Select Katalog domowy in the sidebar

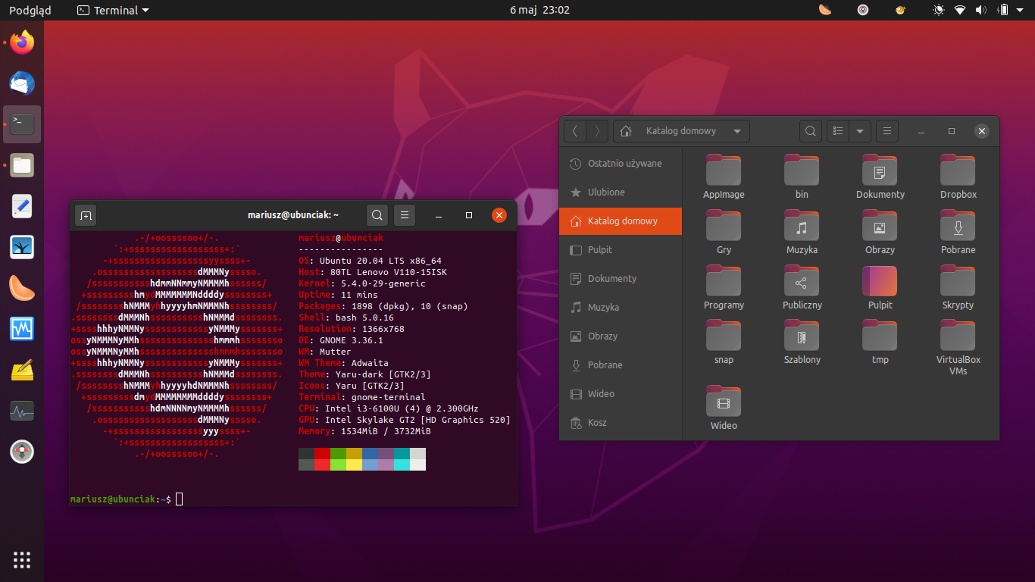621,221
